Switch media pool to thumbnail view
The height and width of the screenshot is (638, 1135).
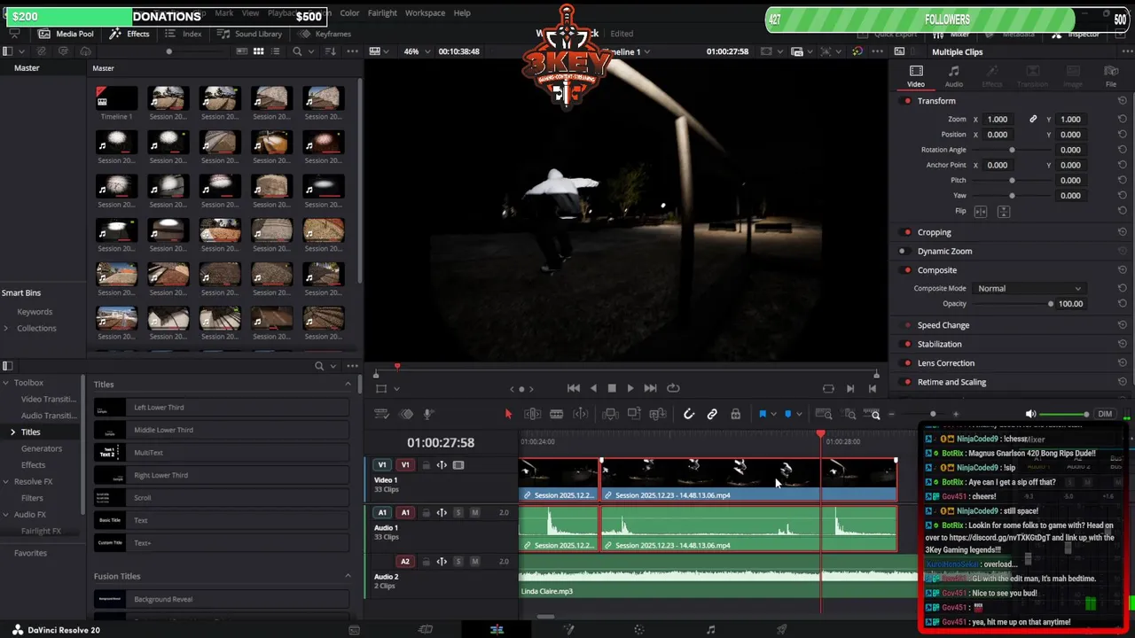click(259, 51)
